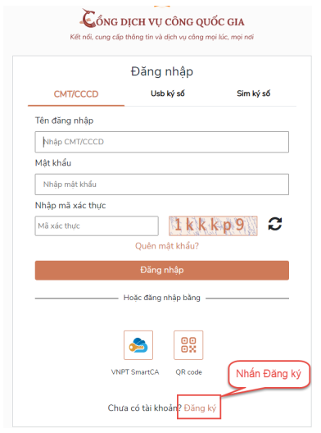The height and width of the screenshot is (433, 321).
Task: Click the VNPT SmartCA text label
Action: pos(135,372)
